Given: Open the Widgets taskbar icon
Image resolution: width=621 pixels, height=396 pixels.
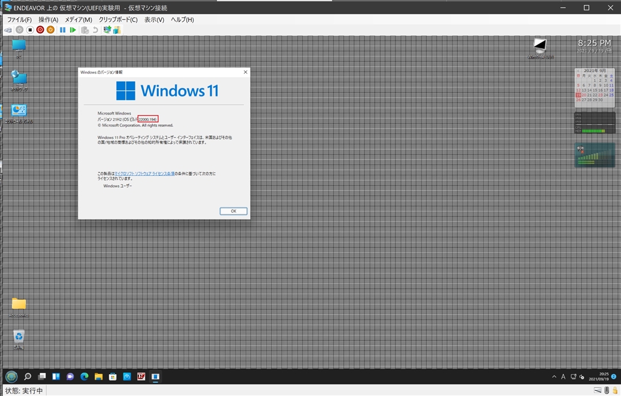Looking at the screenshot, I should pyautogui.click(x=56, y=376).
